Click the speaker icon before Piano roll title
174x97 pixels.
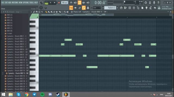tap(72, 12)
